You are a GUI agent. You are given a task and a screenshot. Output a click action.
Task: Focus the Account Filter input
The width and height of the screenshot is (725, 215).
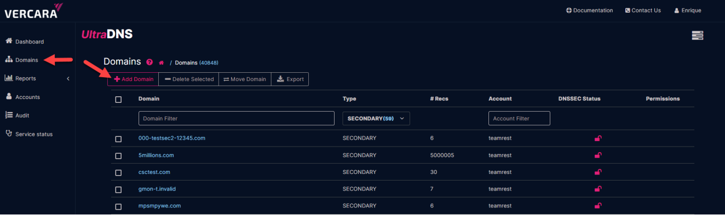(x=519, y=118)
